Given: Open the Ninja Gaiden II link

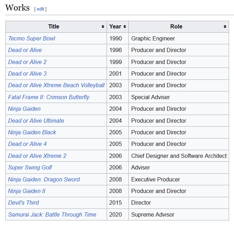Looking at the screenshot, I should pyautogui.click(x=27, y=191).
